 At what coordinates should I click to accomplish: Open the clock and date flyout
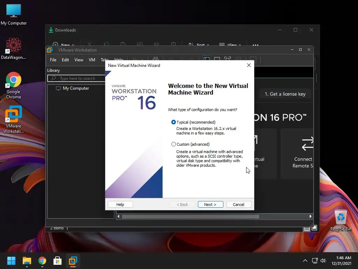coord(342,261)
